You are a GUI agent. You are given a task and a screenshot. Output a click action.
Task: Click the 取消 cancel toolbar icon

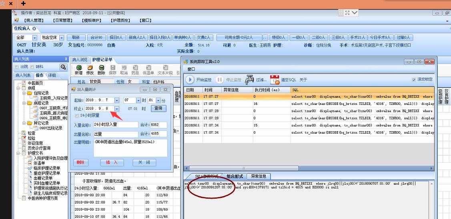click(x=124, y=68)
